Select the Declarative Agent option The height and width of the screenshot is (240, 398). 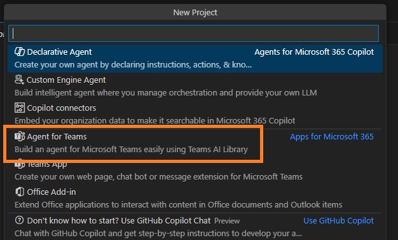[195, 59]
